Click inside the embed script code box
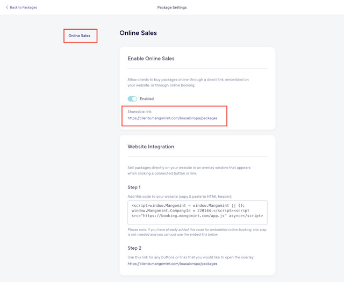The width and height of the screenshot is (344, 282). (197, 213)
